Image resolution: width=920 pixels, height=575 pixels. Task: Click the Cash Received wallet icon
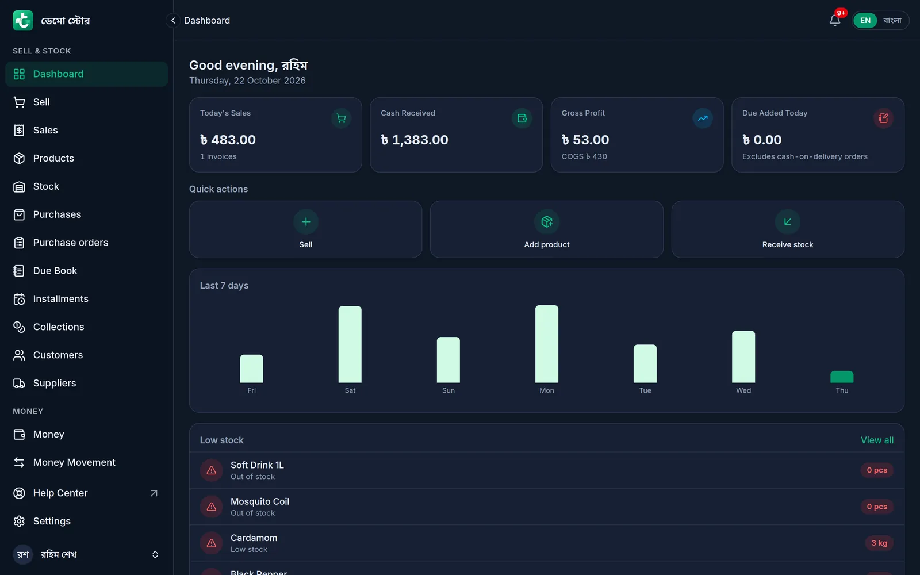point(522,118)
